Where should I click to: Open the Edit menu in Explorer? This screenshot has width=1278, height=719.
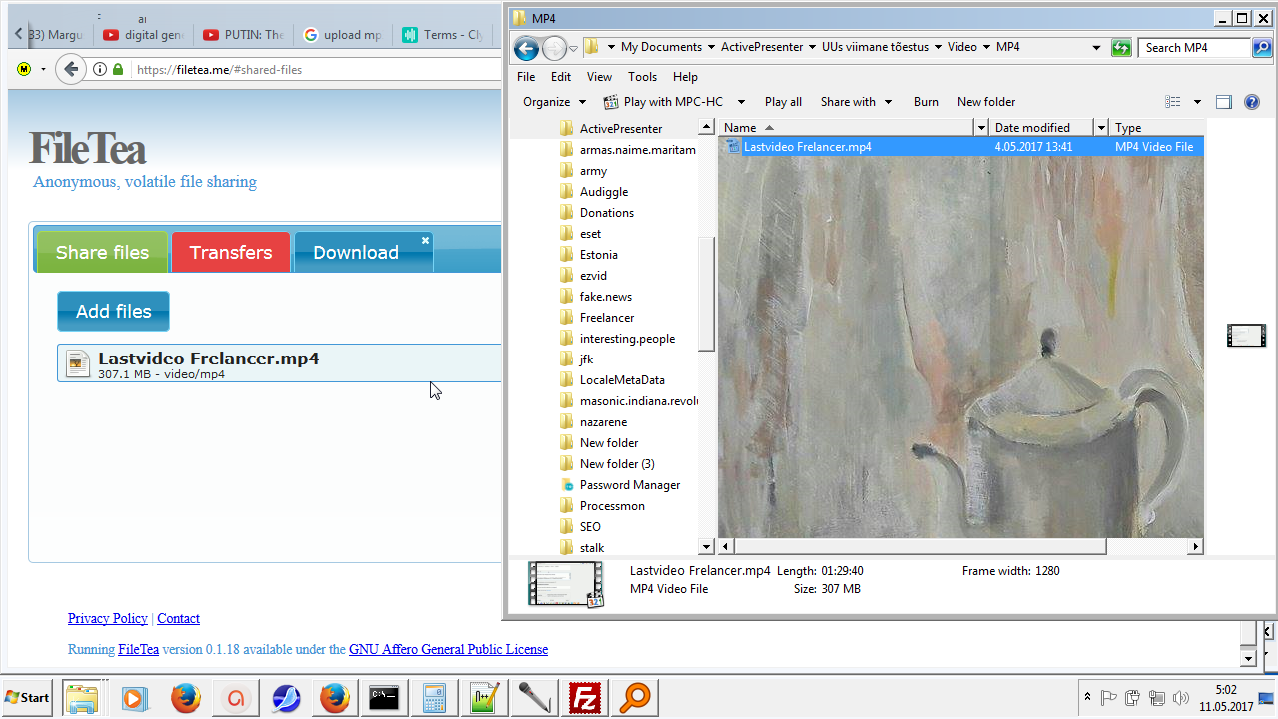coord(561,77)
